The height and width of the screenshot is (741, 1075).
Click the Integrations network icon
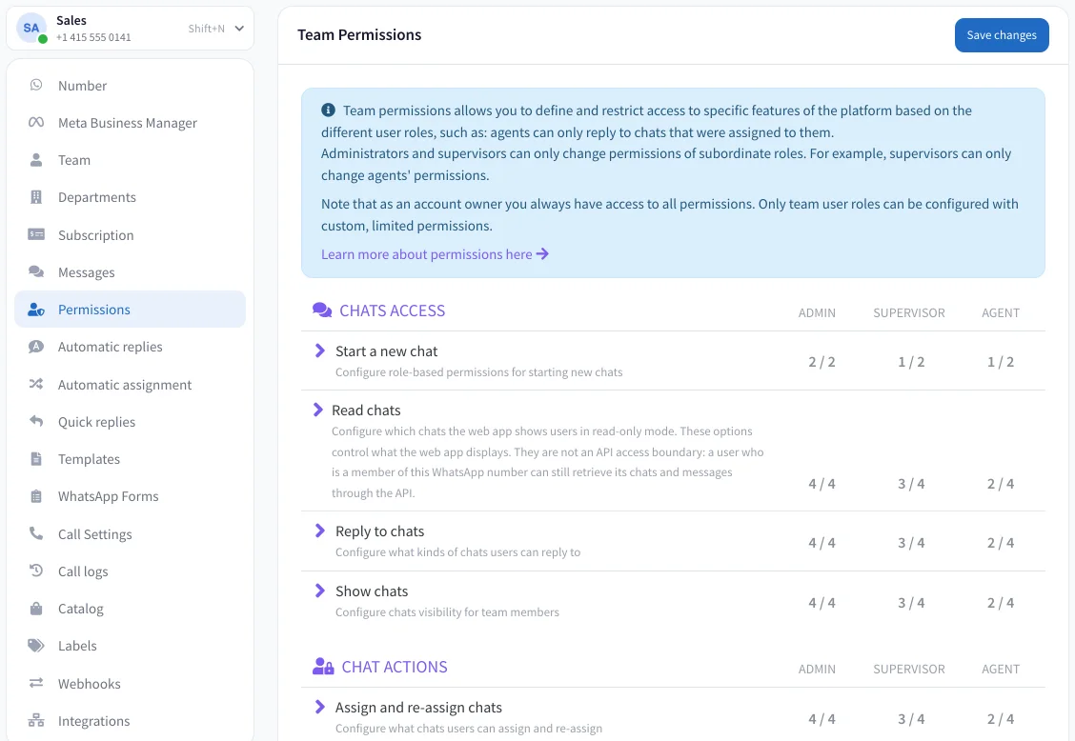point(35,720)
